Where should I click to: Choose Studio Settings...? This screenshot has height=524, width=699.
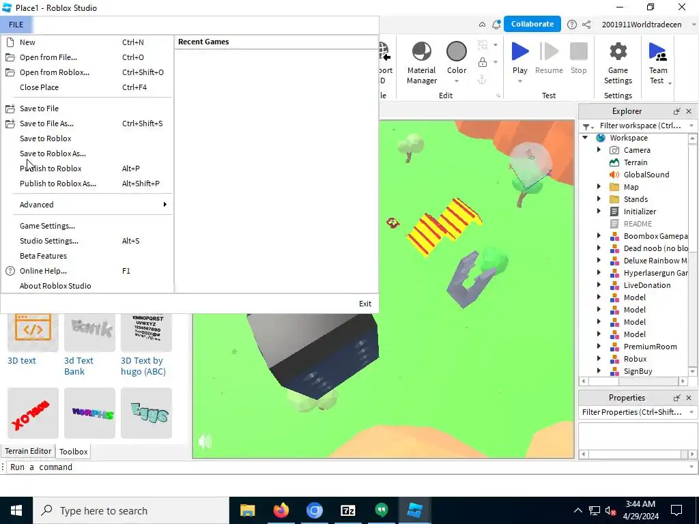[x=87, y=241]
